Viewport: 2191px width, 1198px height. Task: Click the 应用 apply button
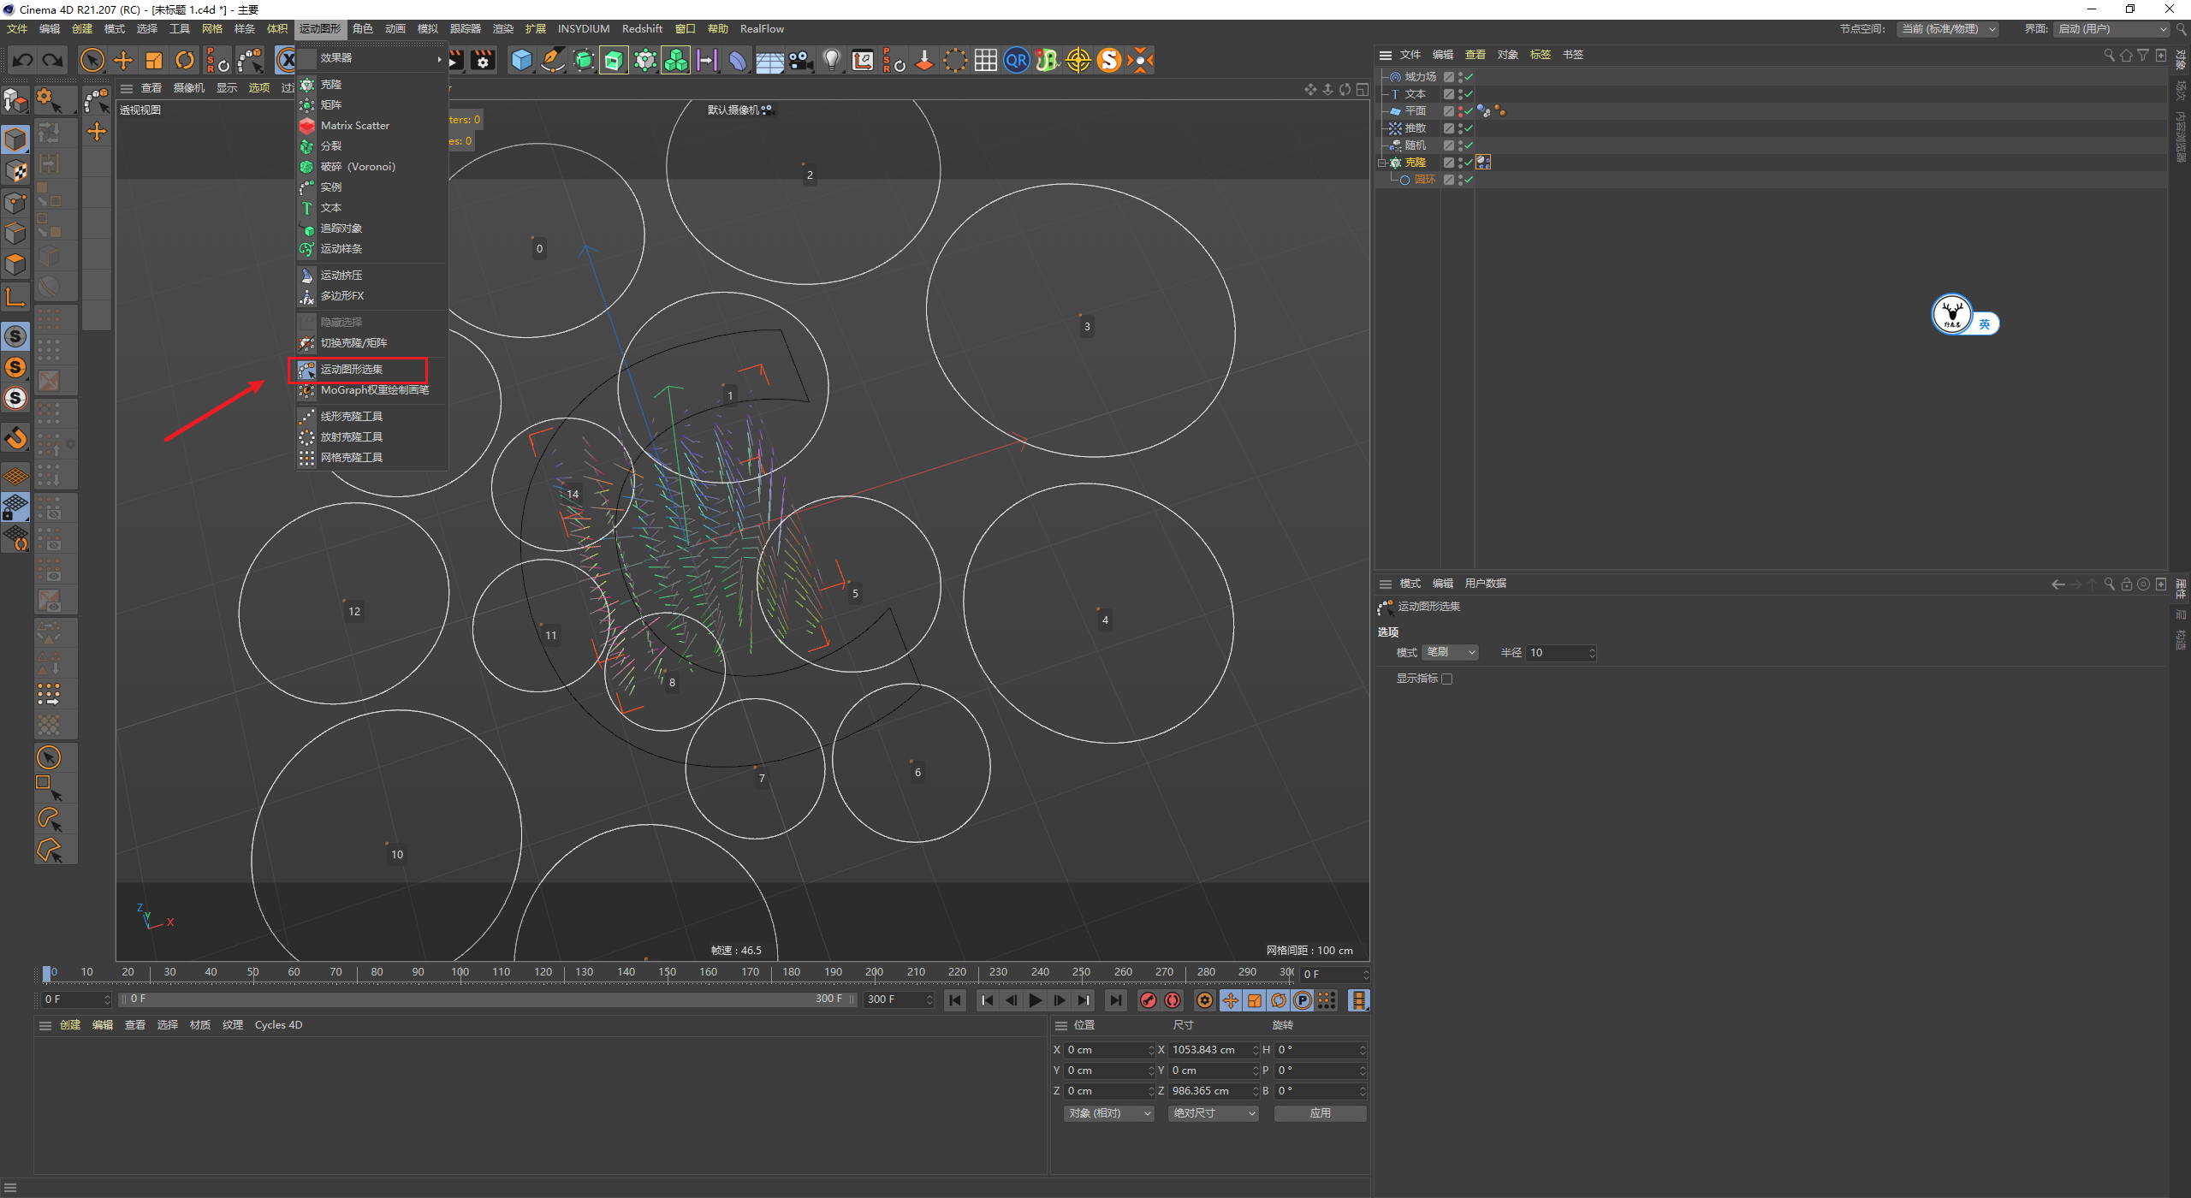pyautogui.click(x=1320, y=1113)
